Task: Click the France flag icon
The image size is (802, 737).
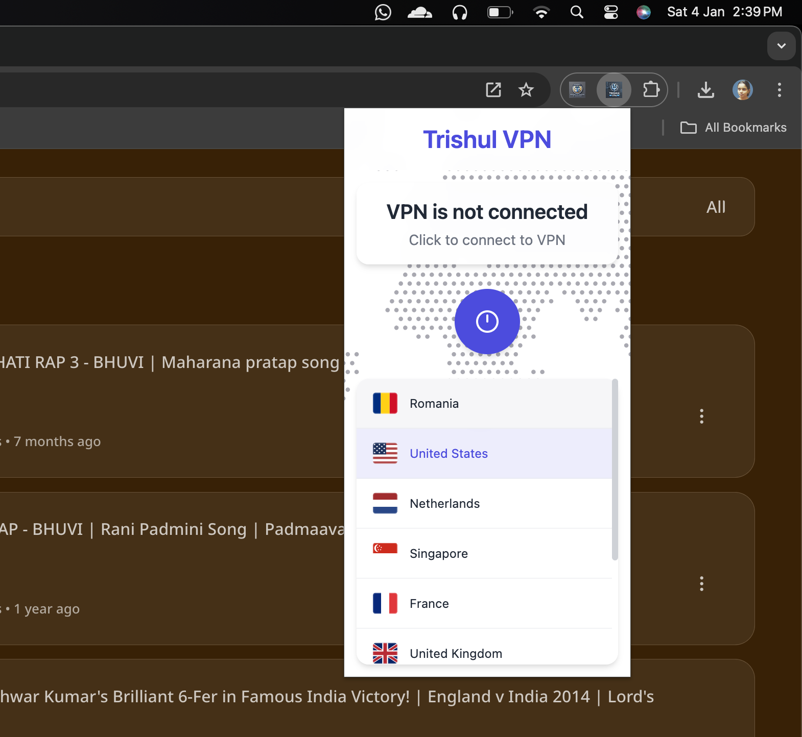Action: pyautogui.click(x=385, y=603)
